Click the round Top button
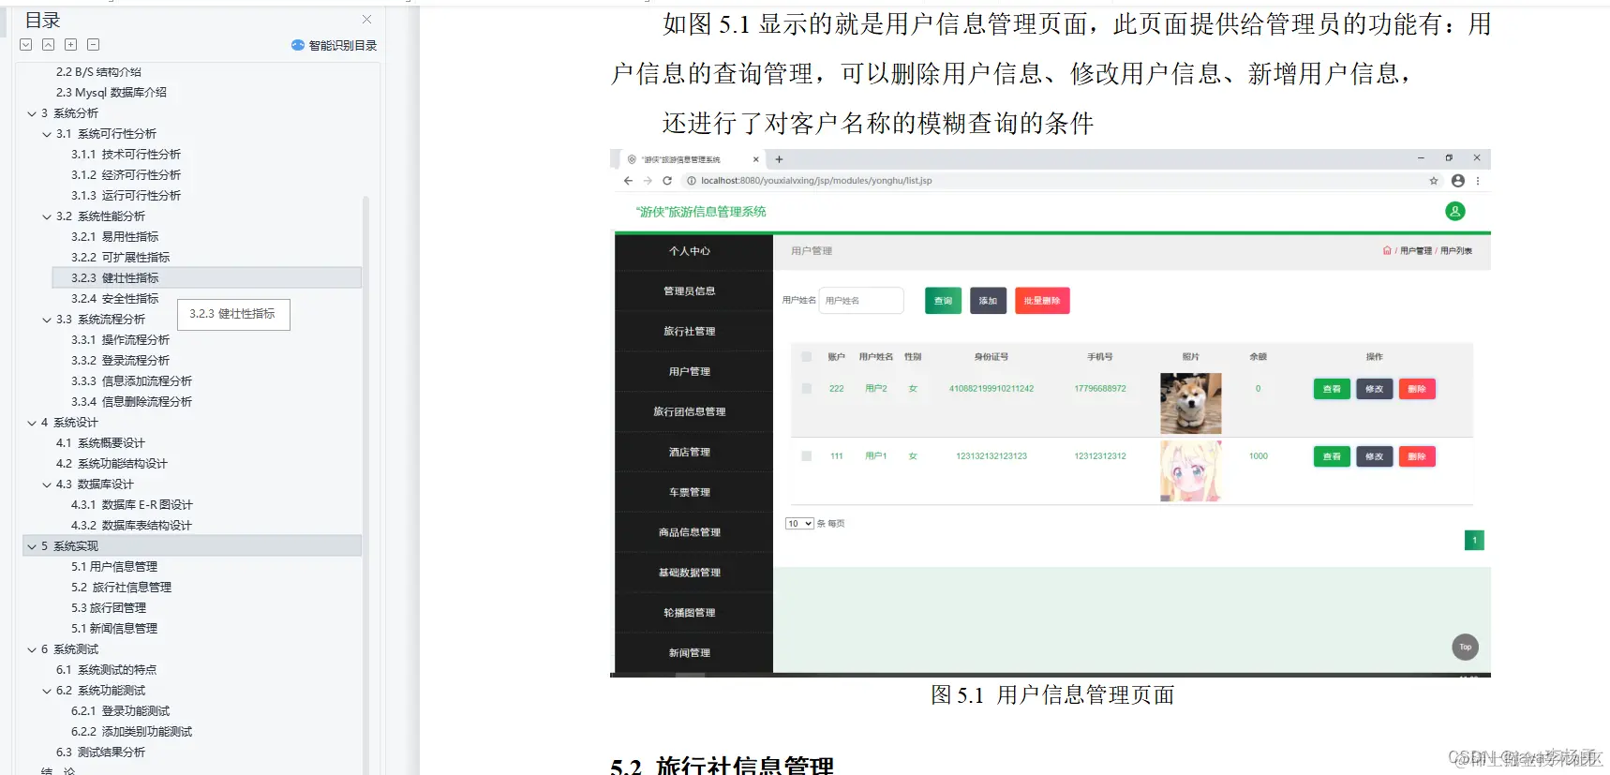1610x775 pixels. point(1465,647)
